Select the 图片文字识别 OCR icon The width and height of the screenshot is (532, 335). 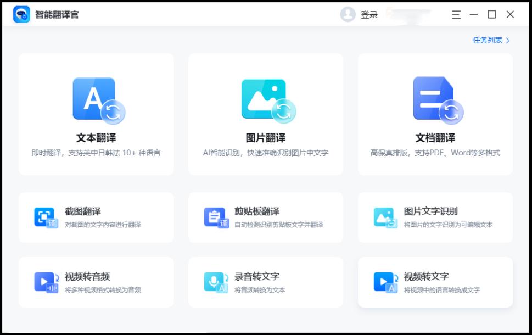pos(386,216)
